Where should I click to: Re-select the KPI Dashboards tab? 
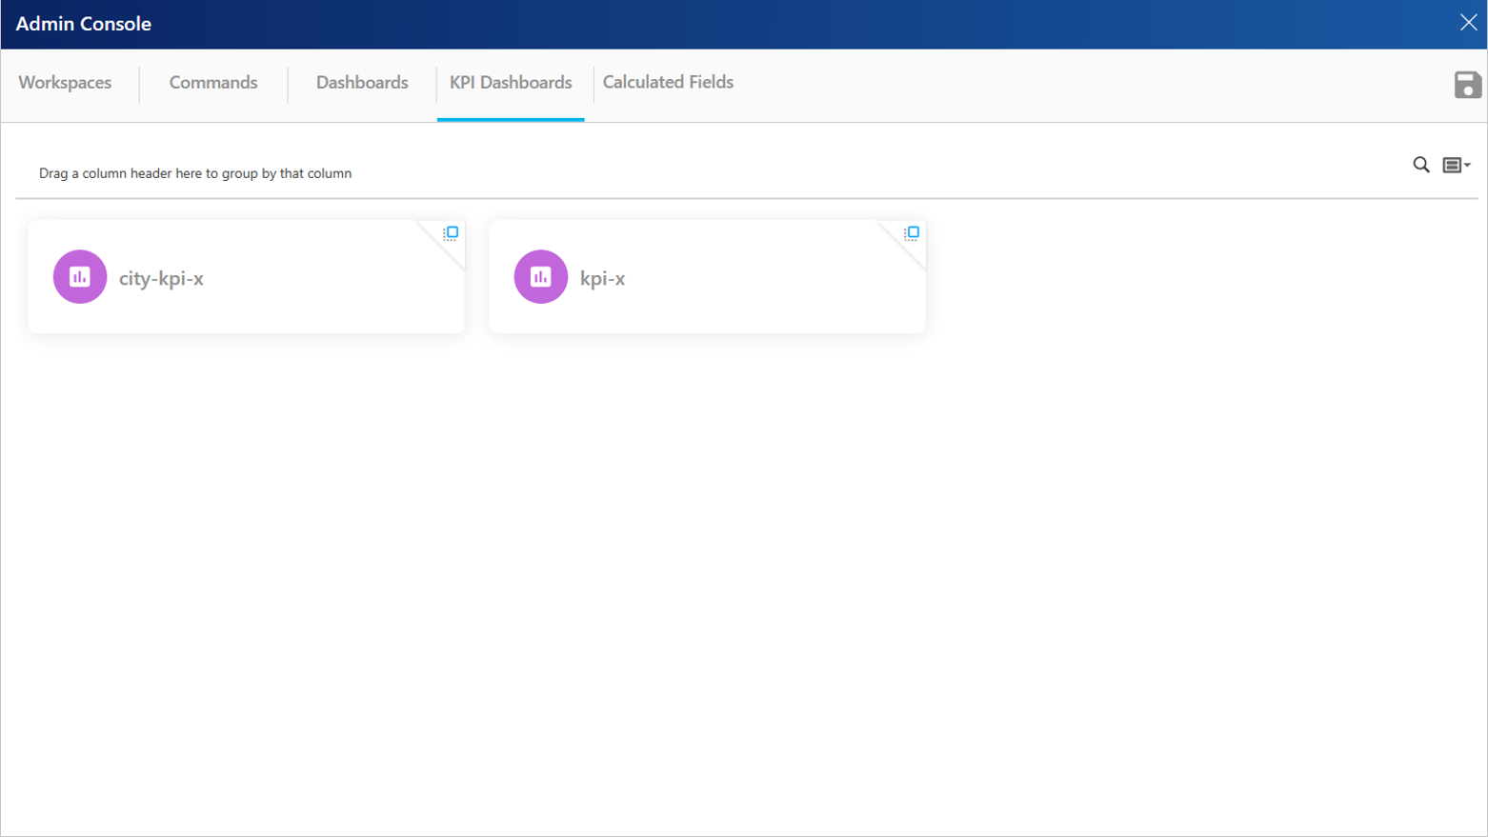(512, 83)
